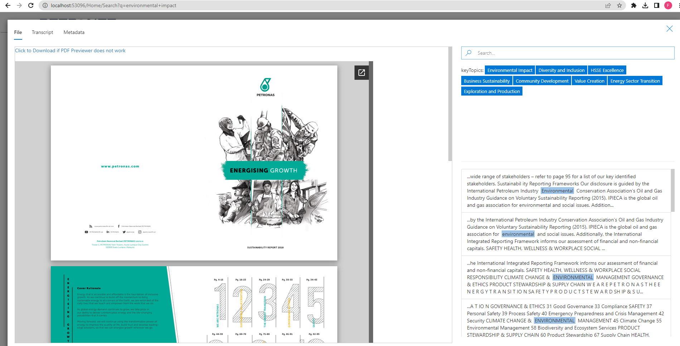Reload the current page

tap(31, 5)
